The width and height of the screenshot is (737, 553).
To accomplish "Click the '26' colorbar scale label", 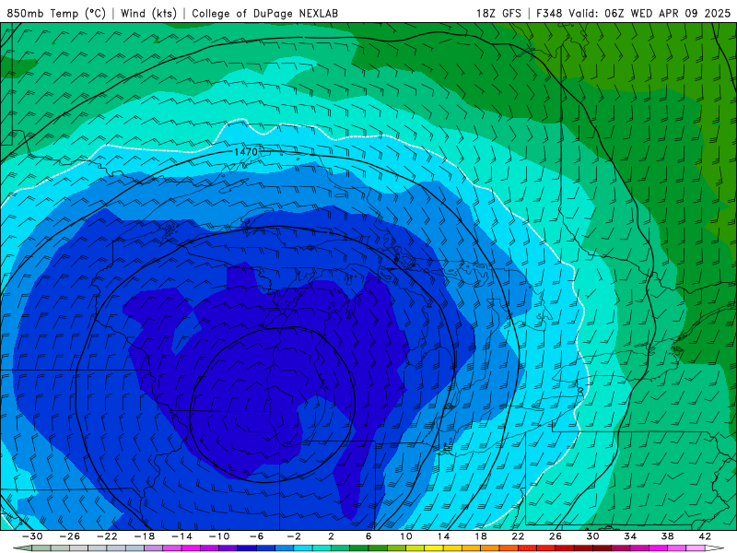I will (556, 536).
